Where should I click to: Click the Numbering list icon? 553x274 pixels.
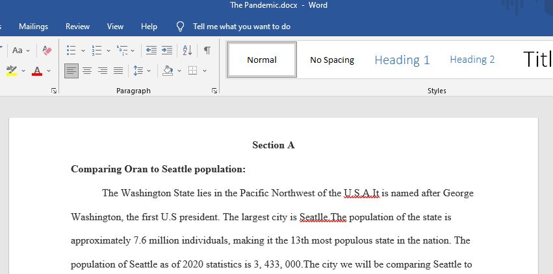click(x=96, y=51)
